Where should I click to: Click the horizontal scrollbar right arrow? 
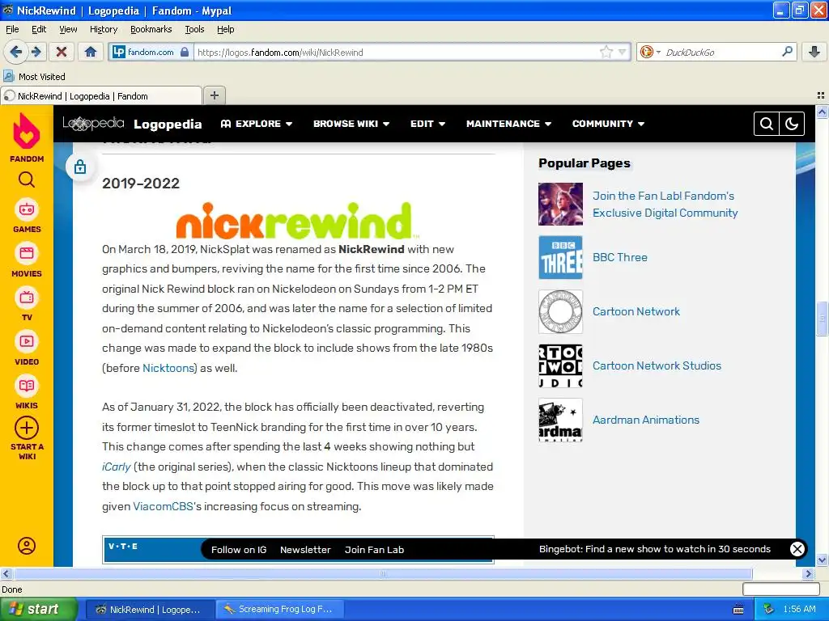pyautogui.click(x=808, y=573)
